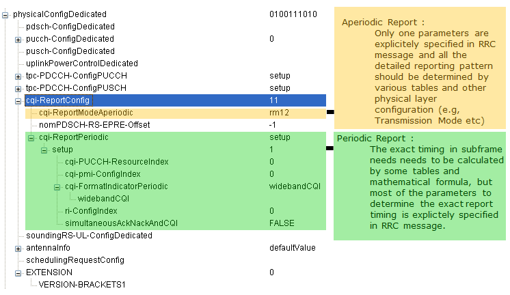Collapse the EXTENSION node

18,273
